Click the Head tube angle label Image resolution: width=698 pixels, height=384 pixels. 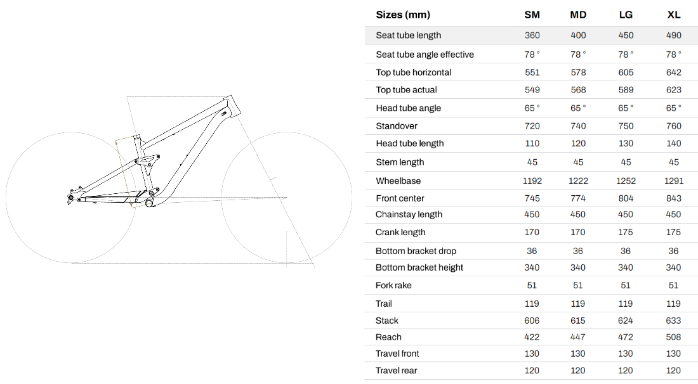click(408, 108)
